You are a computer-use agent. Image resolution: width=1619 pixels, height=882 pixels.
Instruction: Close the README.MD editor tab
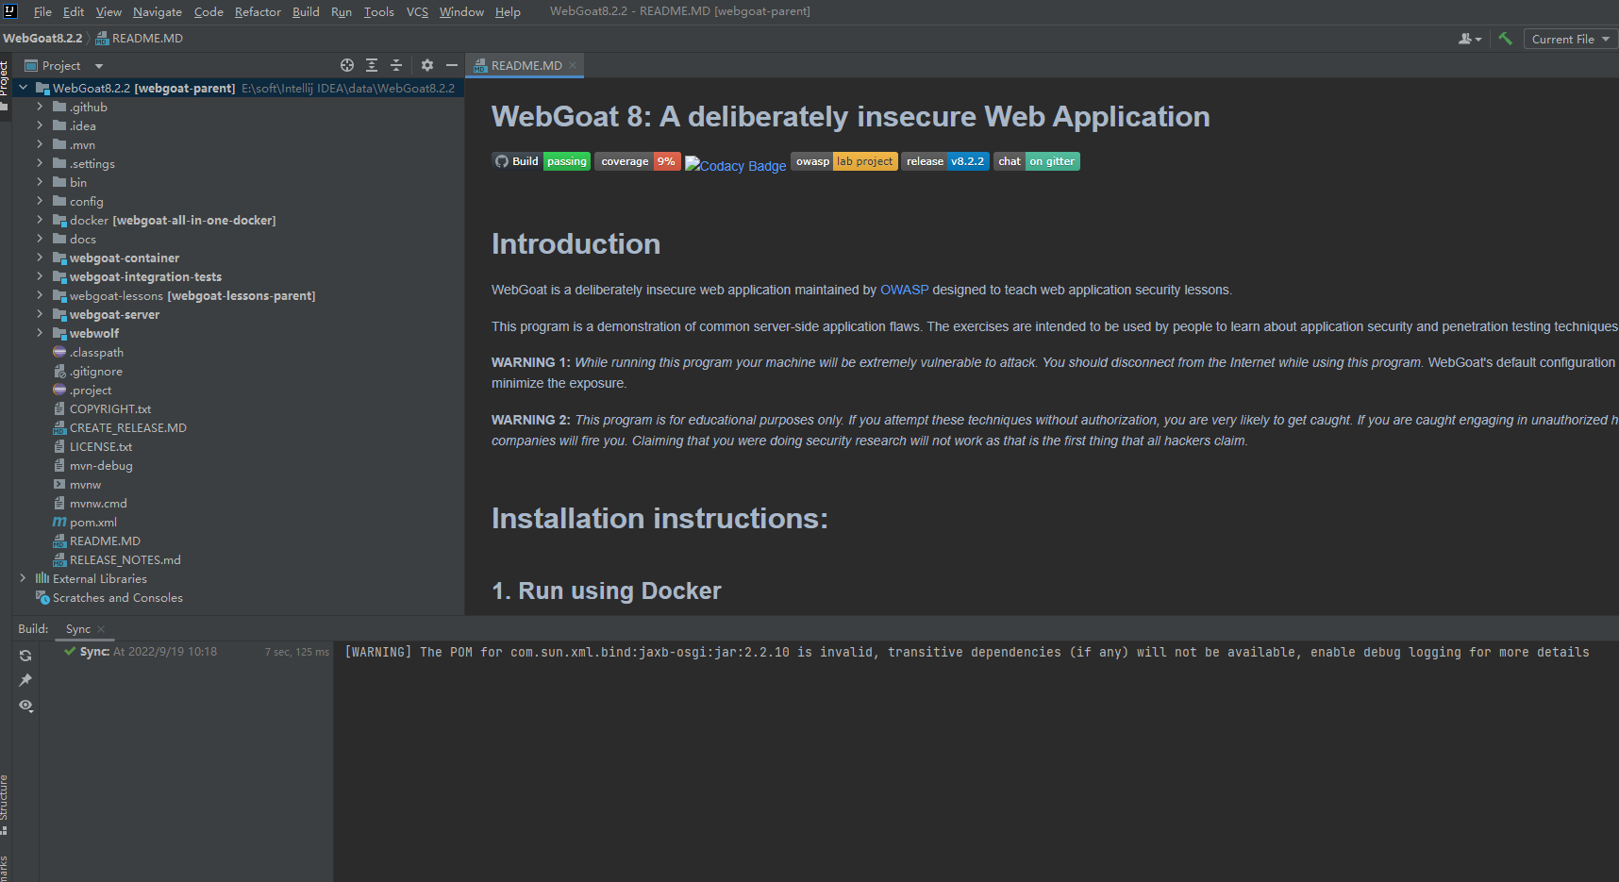click(573, 65)
